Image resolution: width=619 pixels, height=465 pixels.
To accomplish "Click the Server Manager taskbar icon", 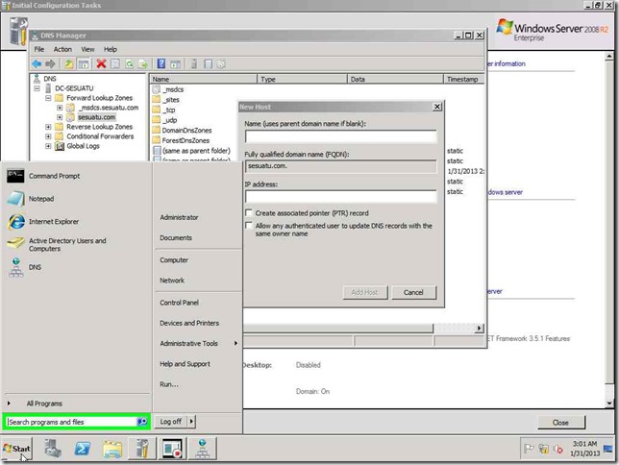I will (52, 449).
